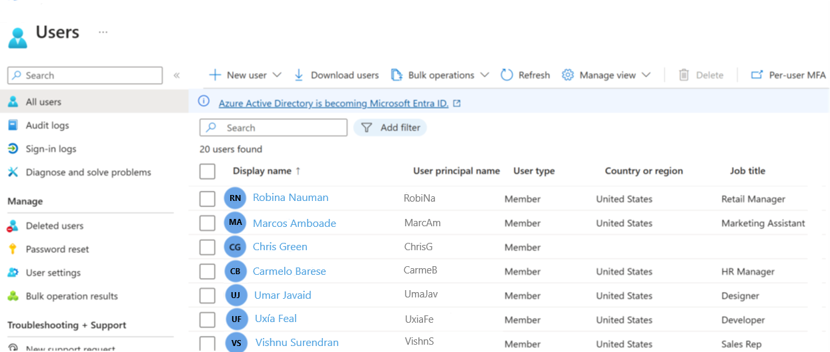Viewport: 830px width, 352px height.
Task: Open the Microsoft Entra ID announcement link
Action: coord(333,103)
